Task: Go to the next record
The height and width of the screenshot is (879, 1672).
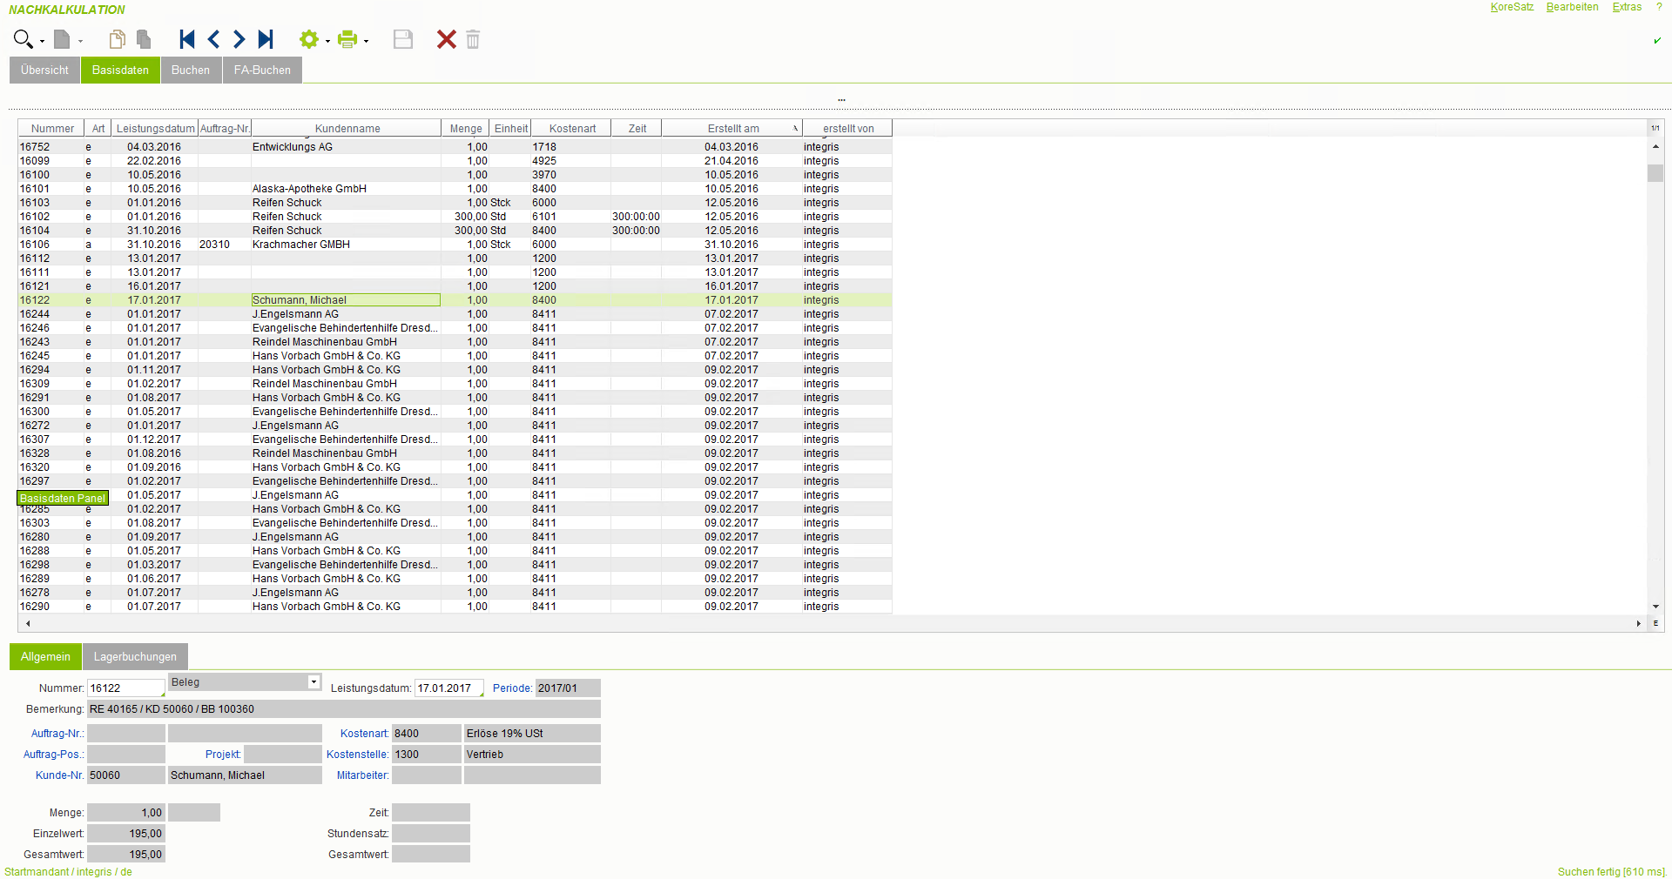Action: (239, 39)
